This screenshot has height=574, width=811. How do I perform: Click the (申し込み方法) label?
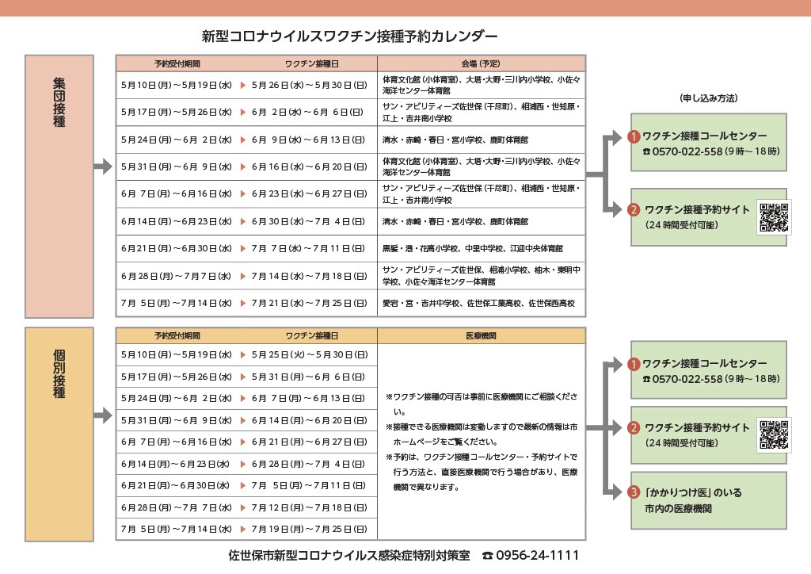[x=709, y=98]
